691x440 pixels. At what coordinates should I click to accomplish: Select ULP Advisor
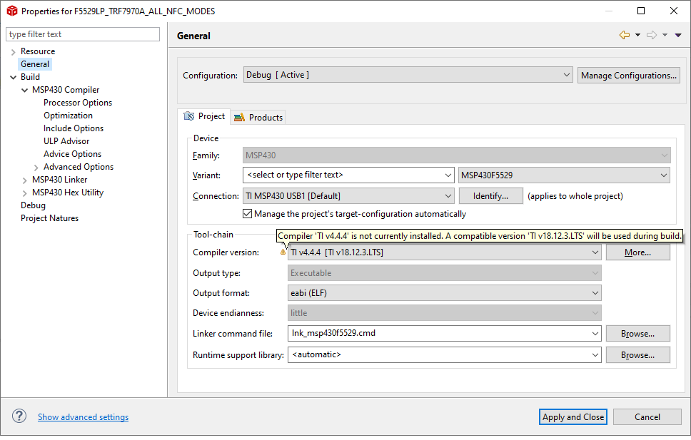point(66,141)
